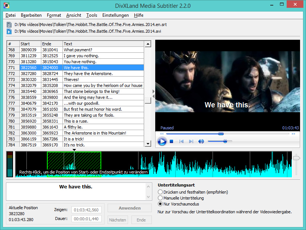This screenshot has width=306, height=230.
Task: Mute audio with the speaker icon
Action: point(201,142)
